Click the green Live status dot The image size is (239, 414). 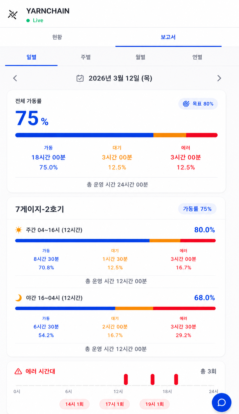click(x=28, y=21)
